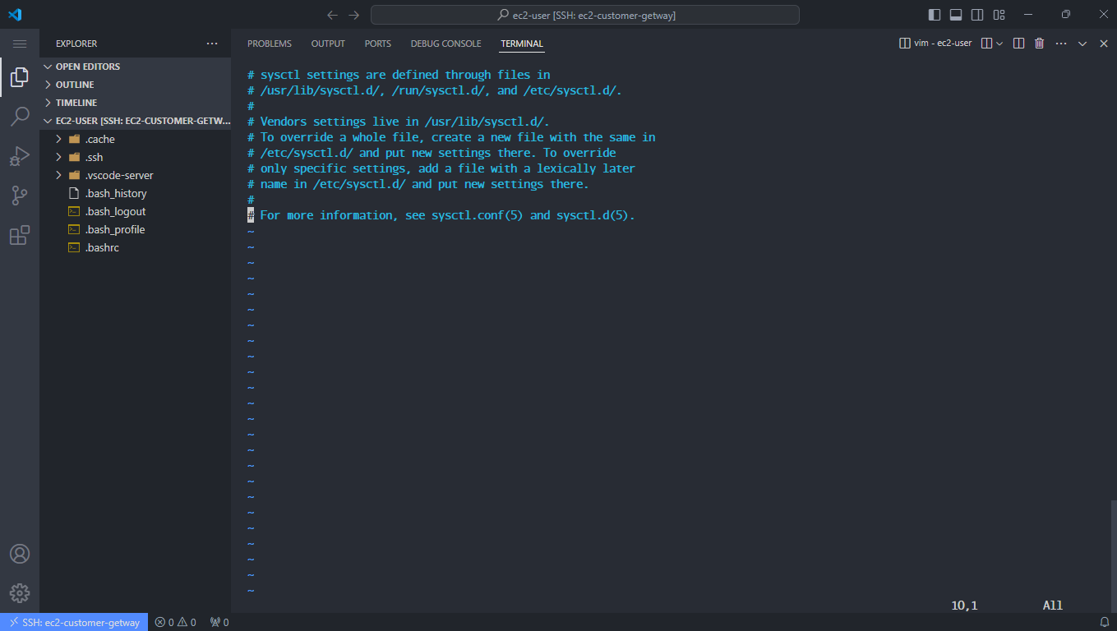Click the errors and warnings status item
1117x631 pixels.
tap(176, 622)
